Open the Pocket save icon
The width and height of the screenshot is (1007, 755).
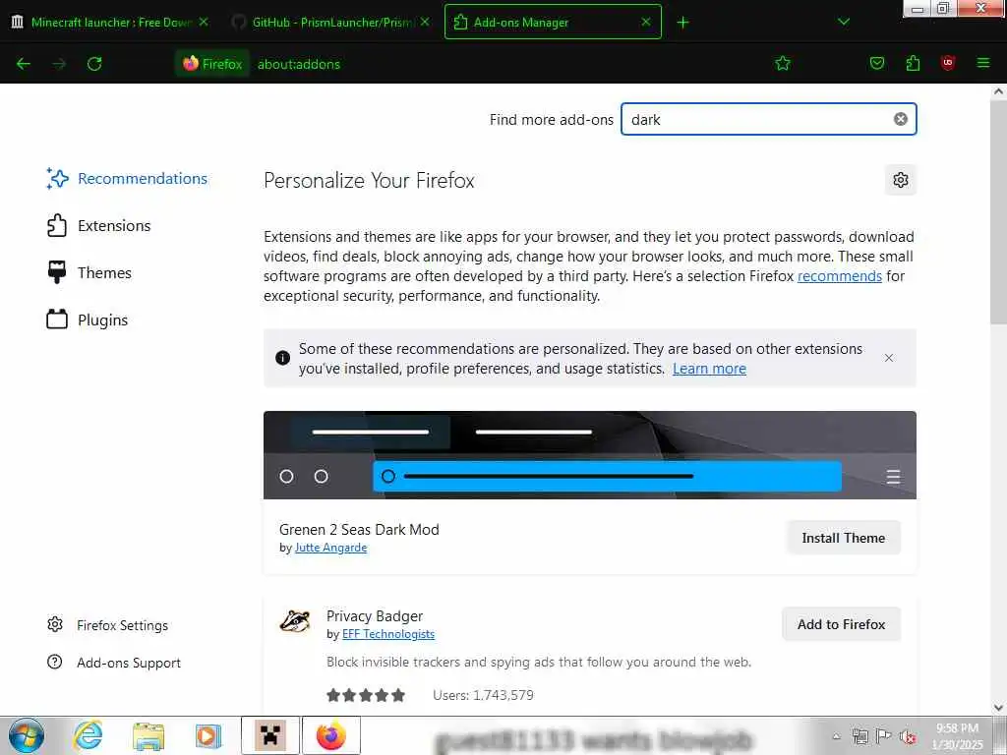pos(876,64)
